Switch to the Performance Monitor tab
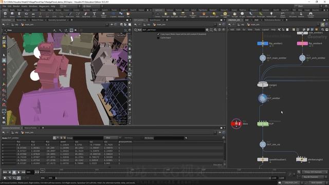Viewport: 329px width, 185px height. point(272,20)
